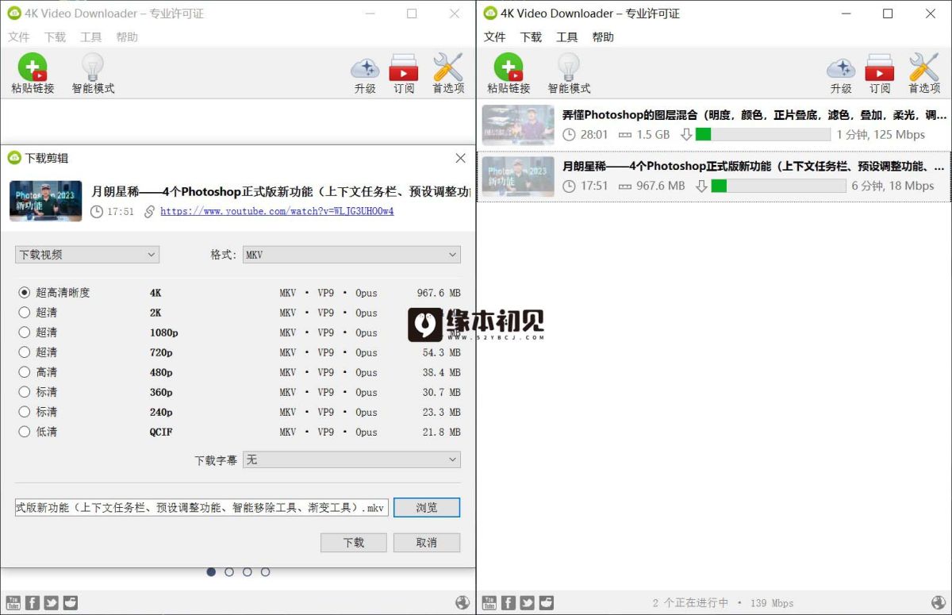Click the download arrow icon on the 月朗星稀 row
The height and width of the screenshot is (615, 952).
701,186
